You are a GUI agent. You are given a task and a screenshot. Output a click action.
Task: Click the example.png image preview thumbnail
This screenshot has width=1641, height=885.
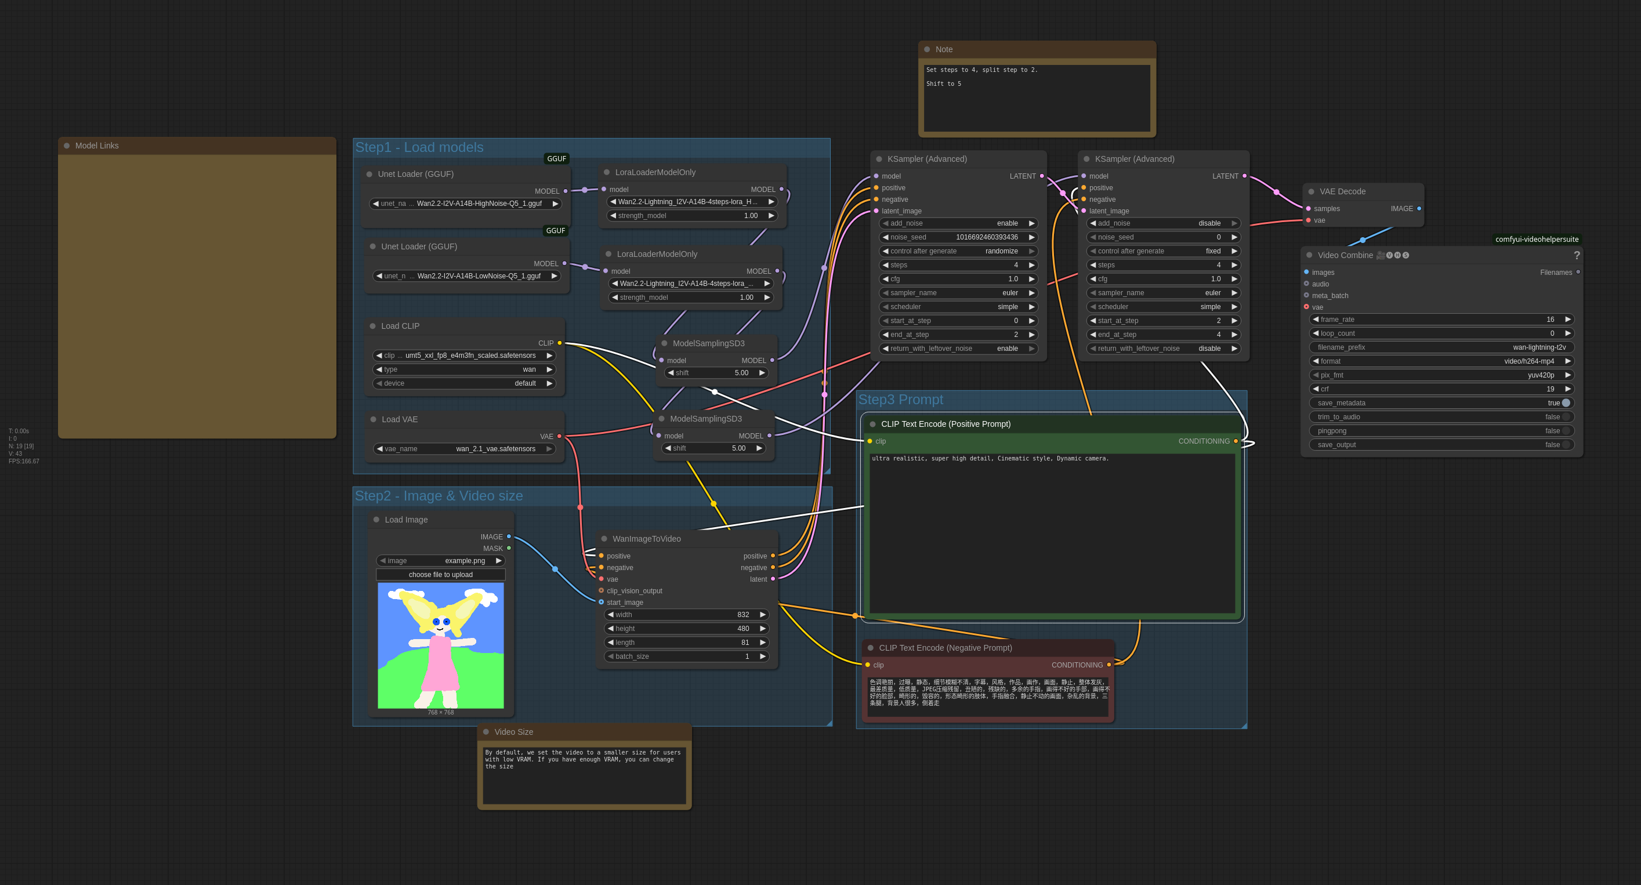[440, 645]
